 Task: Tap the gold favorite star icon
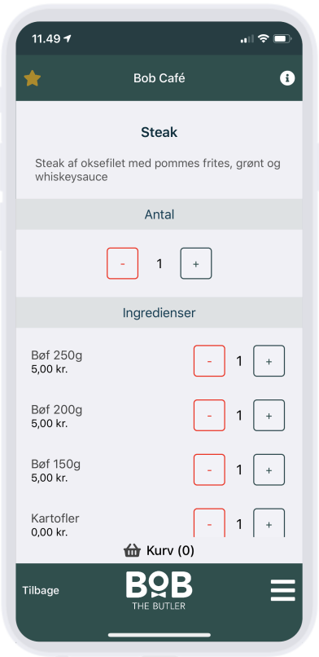coord(33,78)
